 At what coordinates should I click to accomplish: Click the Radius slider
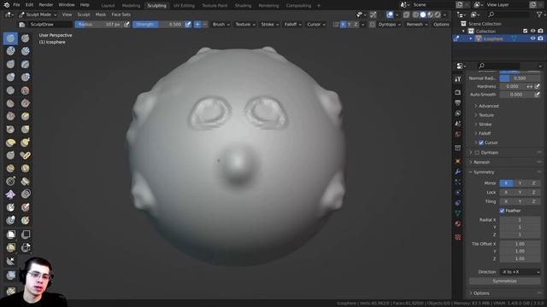point(99,25)
